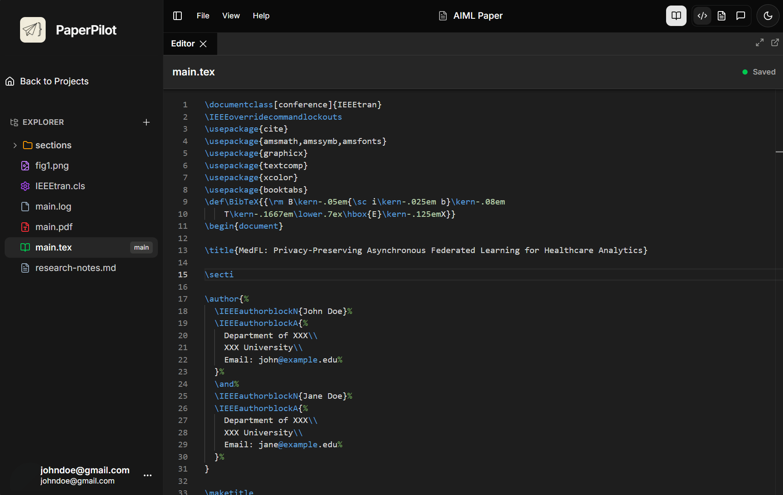Expand the sections folder

point(15,145)
